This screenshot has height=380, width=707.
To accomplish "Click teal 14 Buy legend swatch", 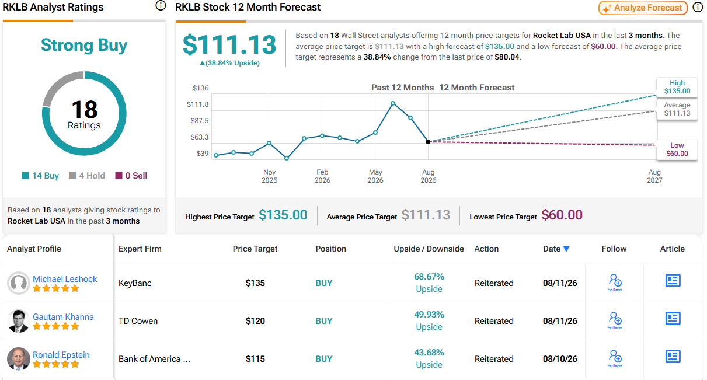I will pos(25,176).
